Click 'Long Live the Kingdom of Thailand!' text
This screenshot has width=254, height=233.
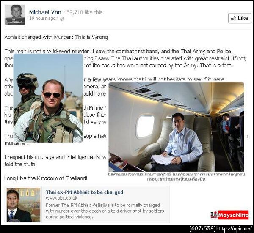[x=46, y=178]
